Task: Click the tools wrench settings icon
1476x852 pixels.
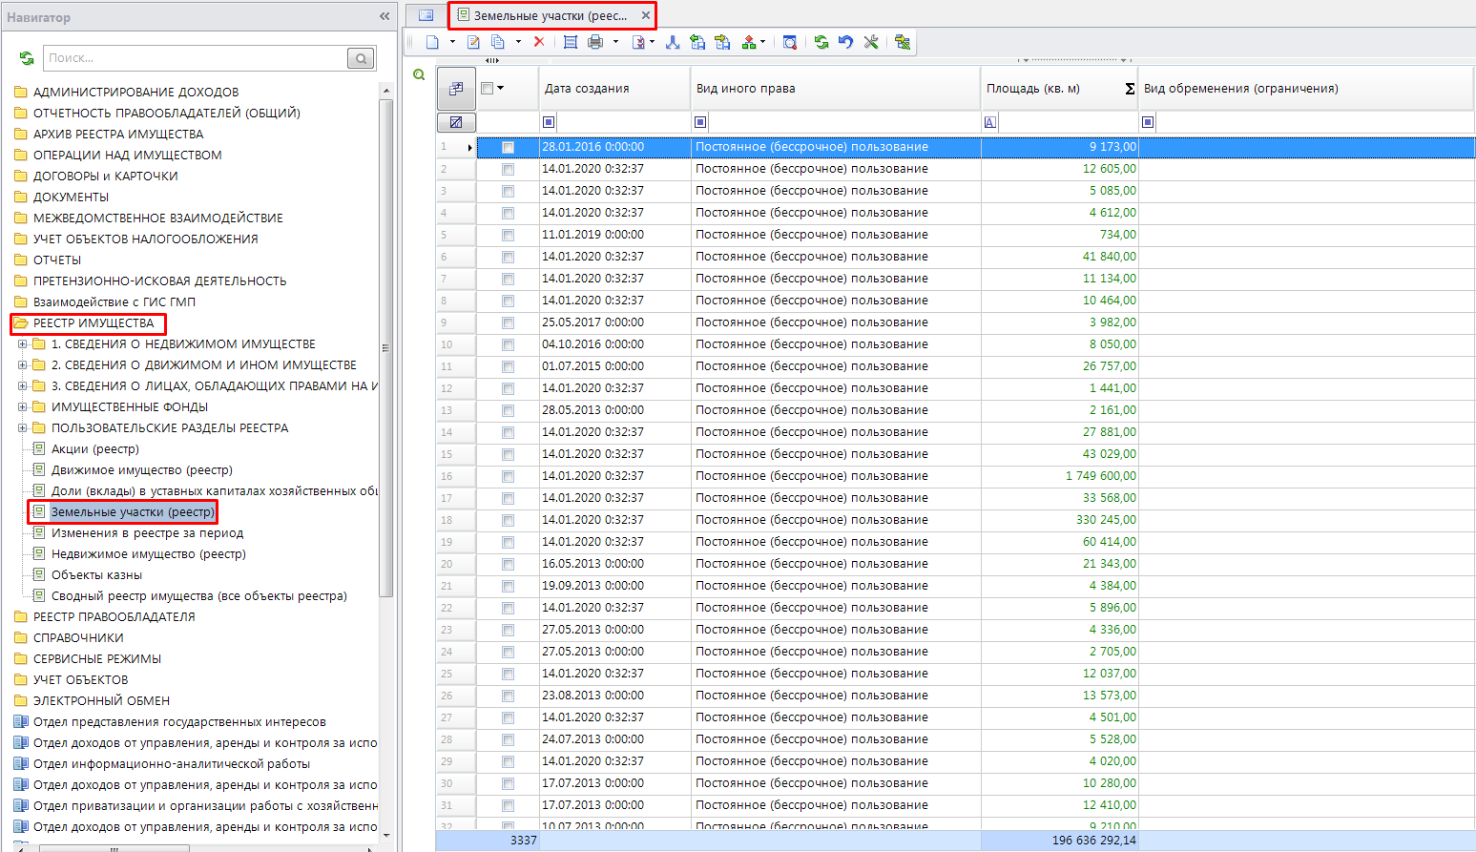Action: (x=871, y=42)
